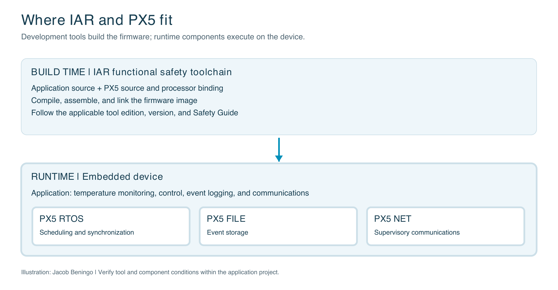The width and height of the screenshot is (558, 290).
Task: Click the 'Illustration: Jacob Beningo' footer credit
Action: 150,272
